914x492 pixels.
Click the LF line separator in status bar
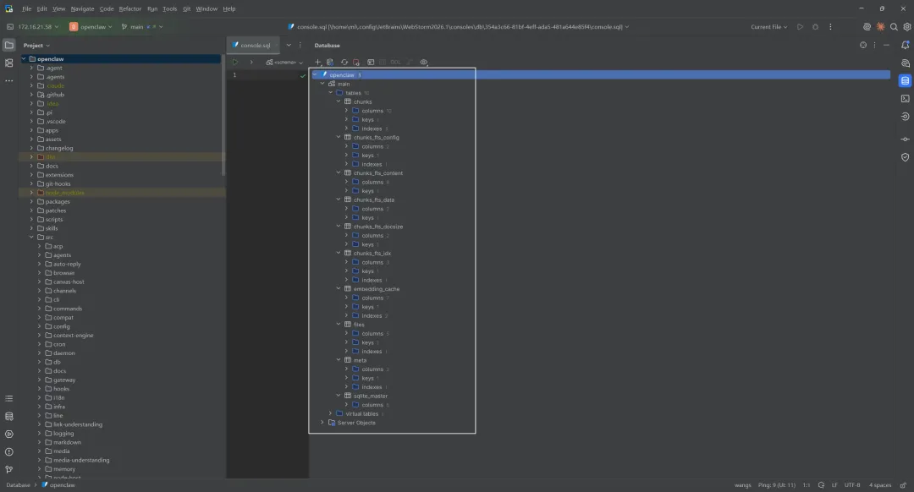pos(834,485)
